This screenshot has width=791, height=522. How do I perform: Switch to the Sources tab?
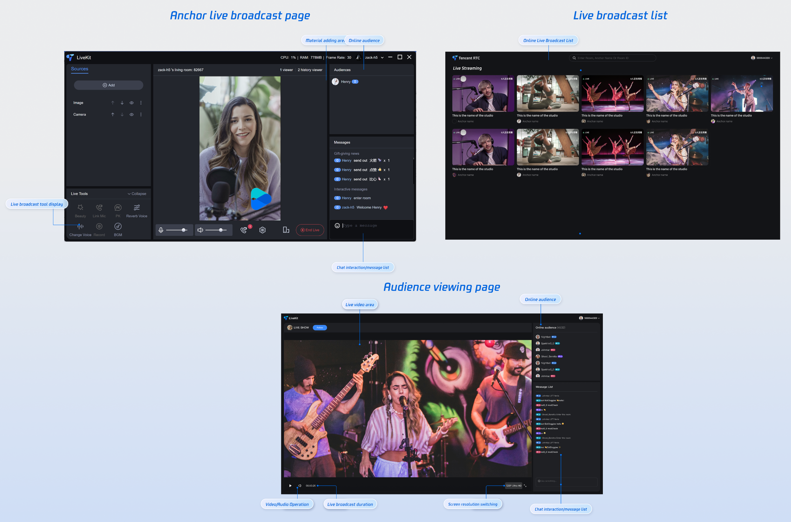click(x=80, y=69)
